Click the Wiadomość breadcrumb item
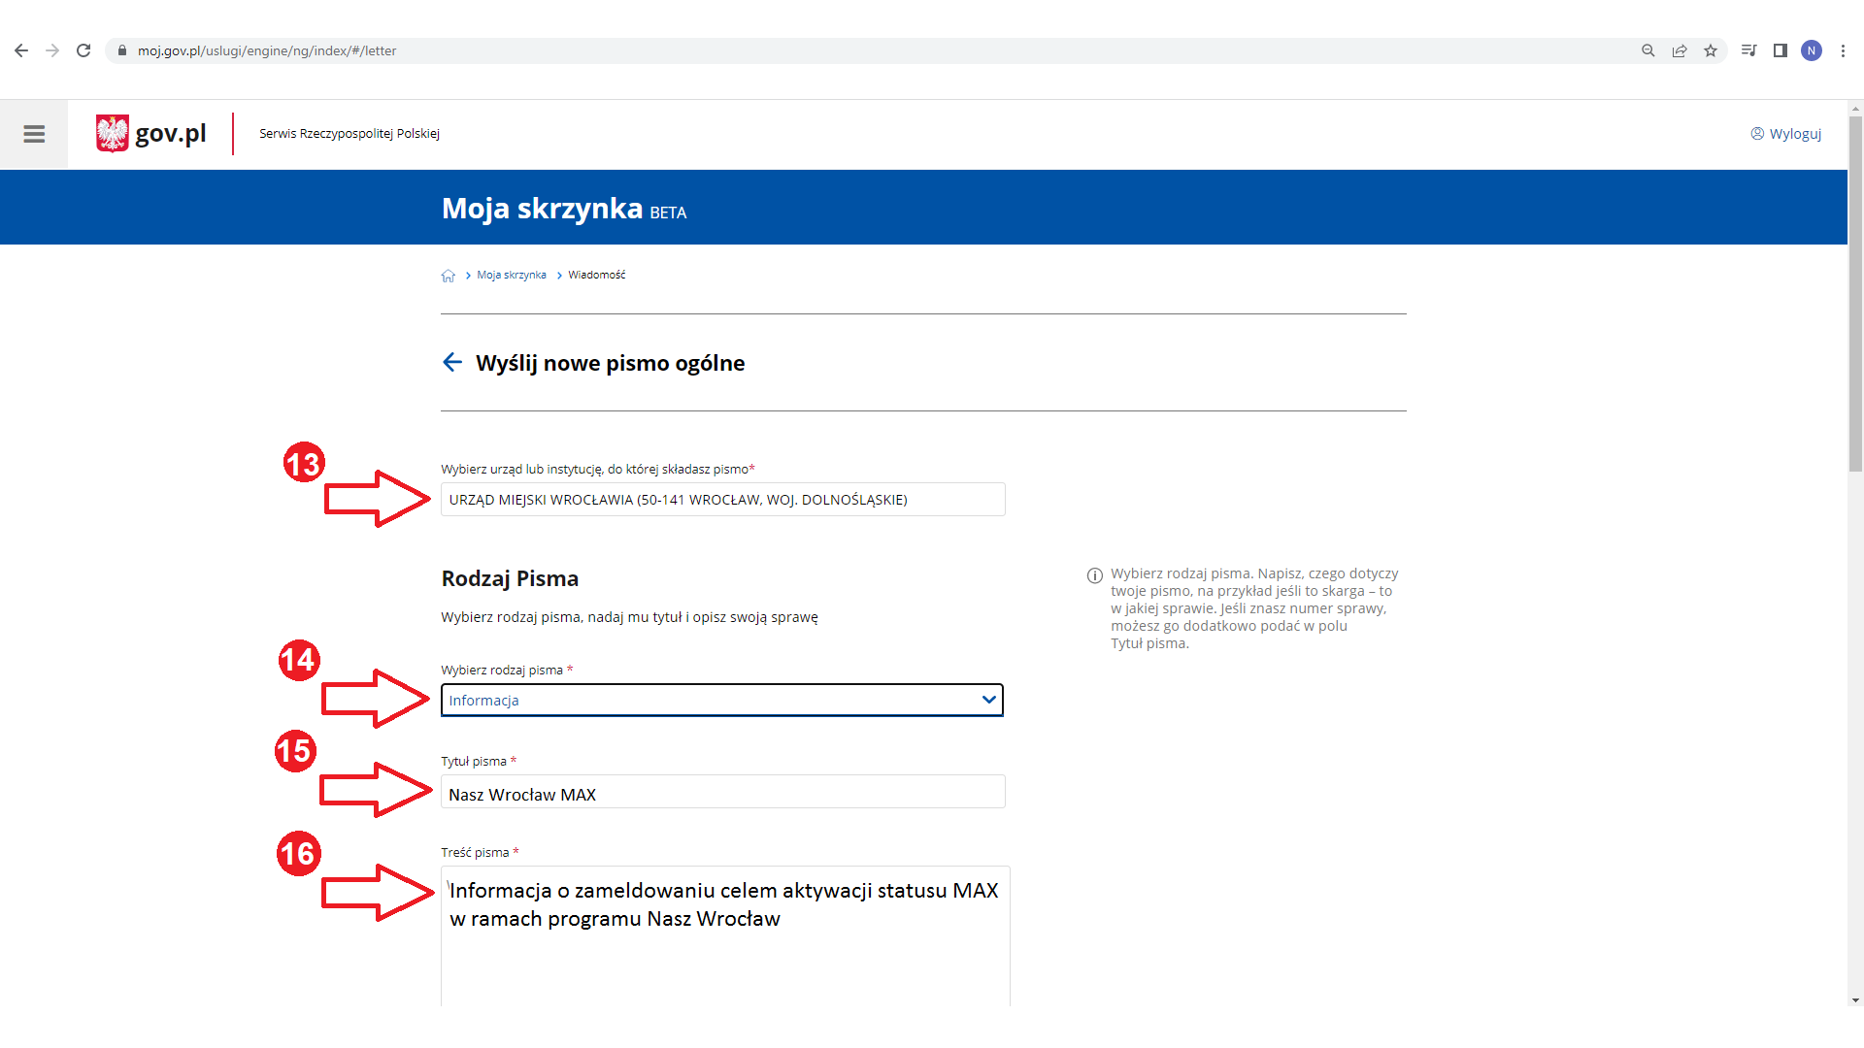 pyautogui.click(x=597, y=276)
